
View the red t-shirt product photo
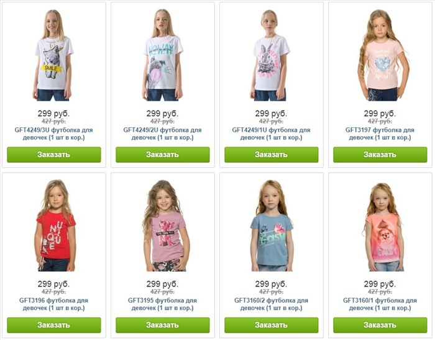[x=54, y=226]
